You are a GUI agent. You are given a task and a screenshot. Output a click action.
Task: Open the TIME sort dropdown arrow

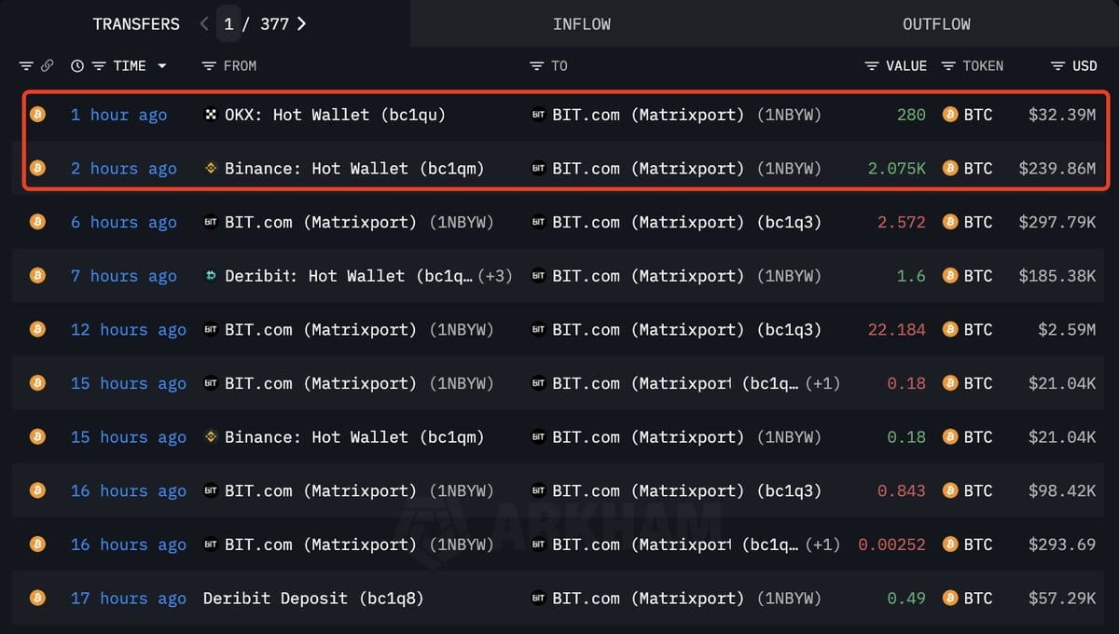click(162, 66)
